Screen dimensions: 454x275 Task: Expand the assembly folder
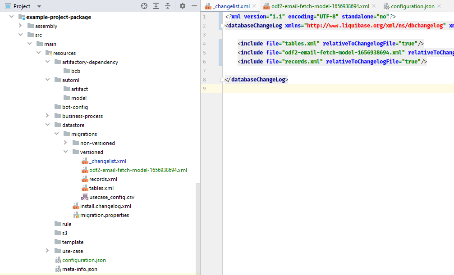[20, 26]
